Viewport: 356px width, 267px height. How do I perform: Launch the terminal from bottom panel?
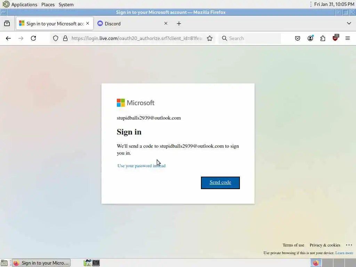tap(96, 263)
